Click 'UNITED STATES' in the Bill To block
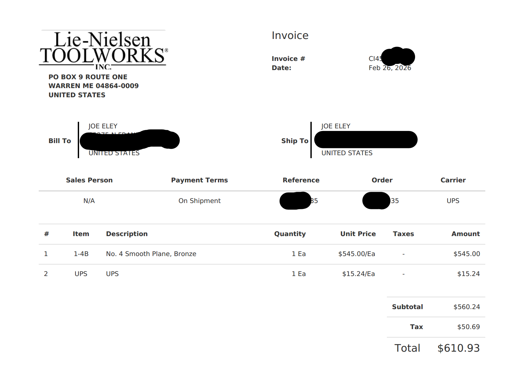This screenshot has width=525, height=370. tap(114, 153)
